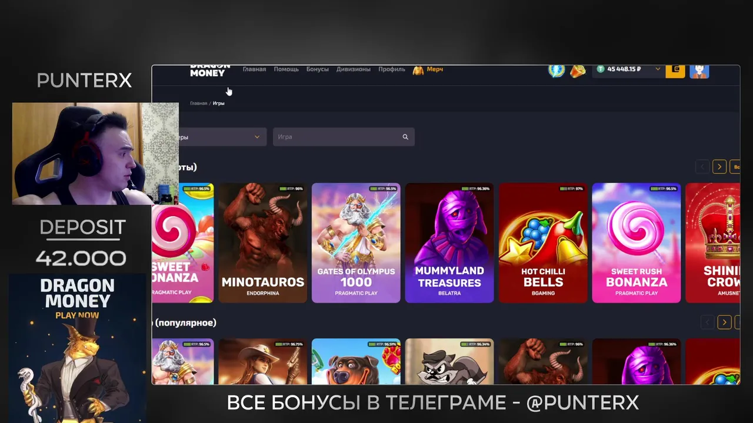Show previous games in top row
Viewport: 753px width, 423px height.
click(x=702, y=167)
